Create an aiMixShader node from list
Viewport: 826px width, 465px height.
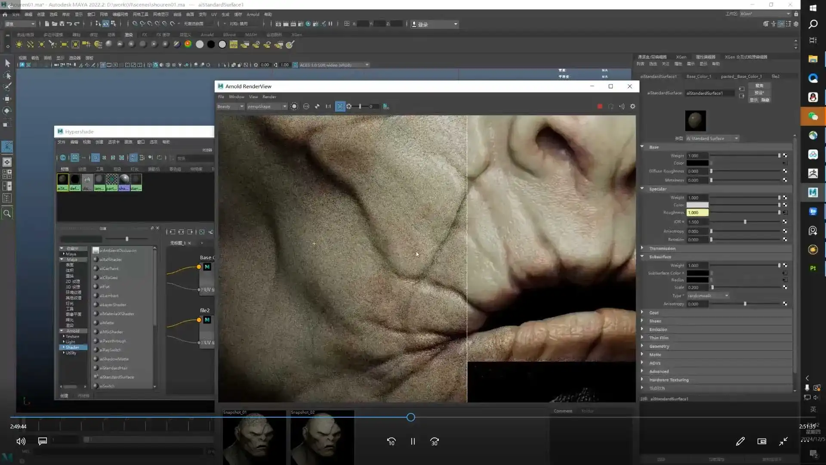pos(111,332)
